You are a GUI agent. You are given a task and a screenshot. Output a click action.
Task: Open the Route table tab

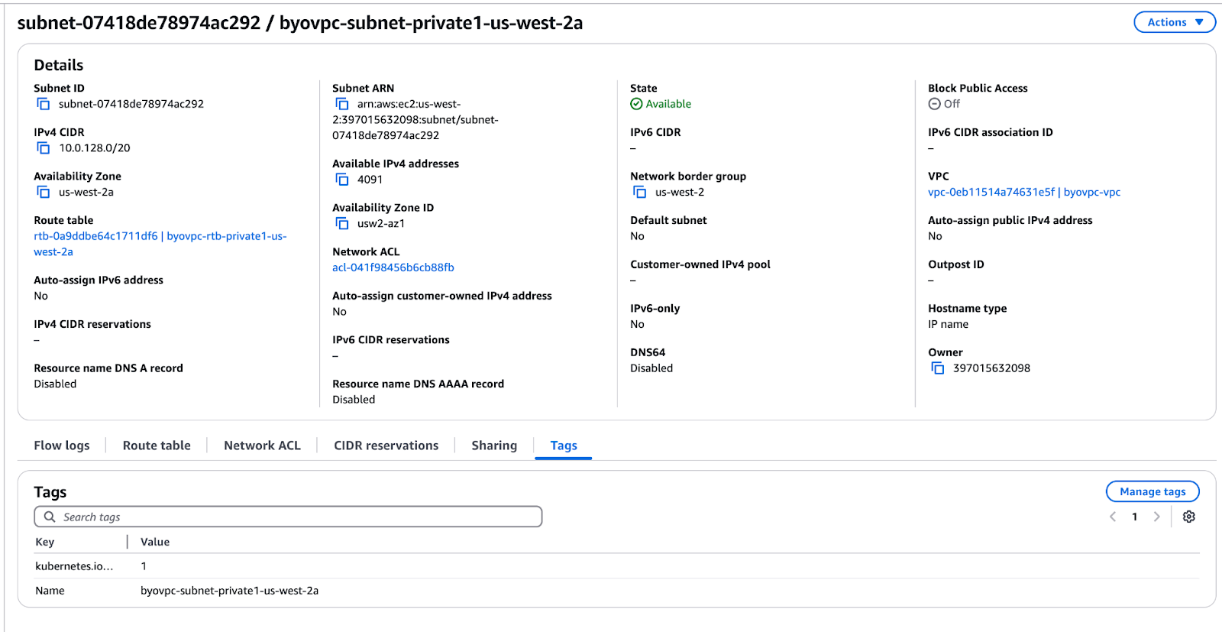(156, 445)
